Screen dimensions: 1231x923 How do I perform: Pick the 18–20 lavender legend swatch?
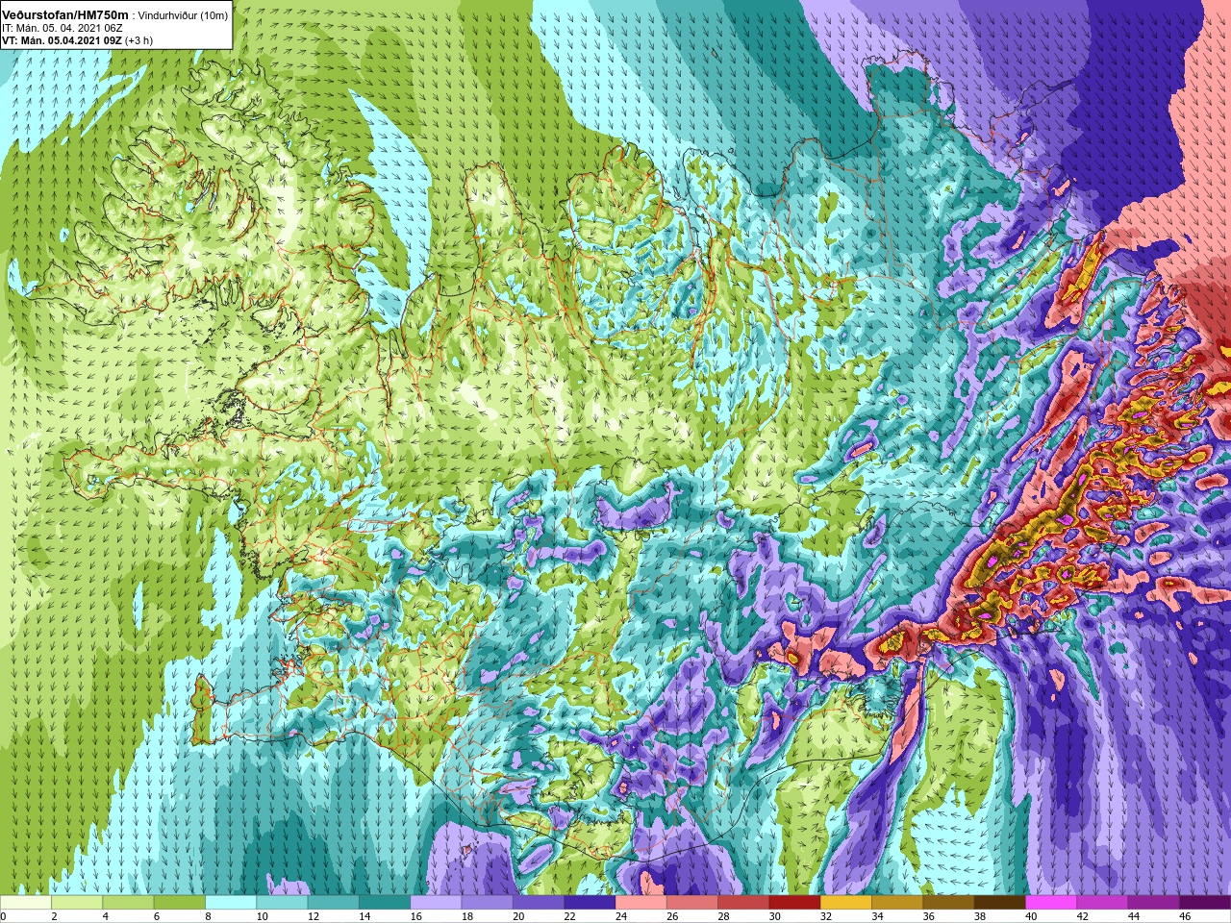pyautogui.click(x=487, y=903)
